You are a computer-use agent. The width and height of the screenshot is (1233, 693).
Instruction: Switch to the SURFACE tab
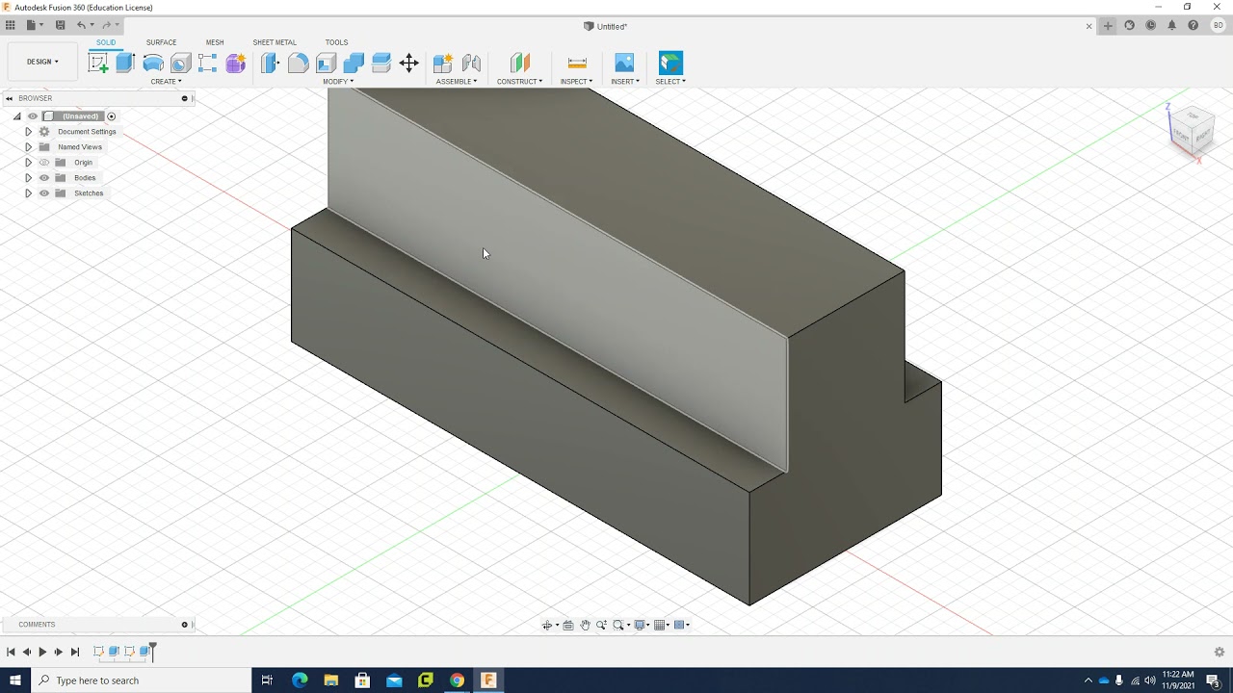pyautogui.click(x=161, y=42)
